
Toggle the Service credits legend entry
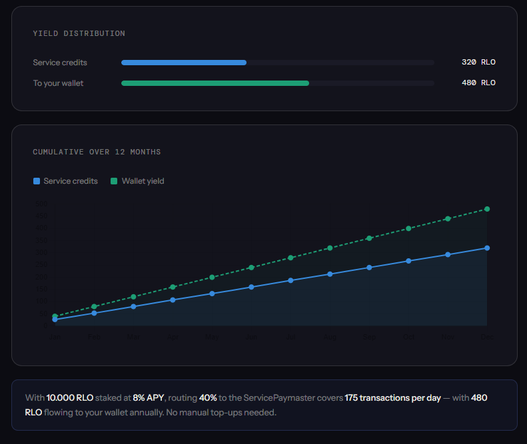coord(65,181)
